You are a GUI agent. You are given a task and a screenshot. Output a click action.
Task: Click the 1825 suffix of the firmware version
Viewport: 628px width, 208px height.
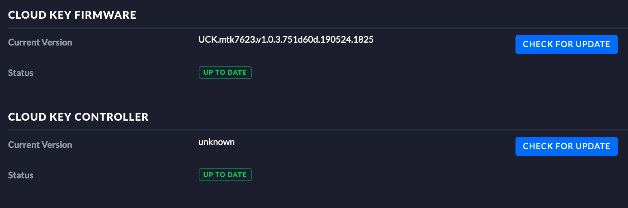point(364,40)
